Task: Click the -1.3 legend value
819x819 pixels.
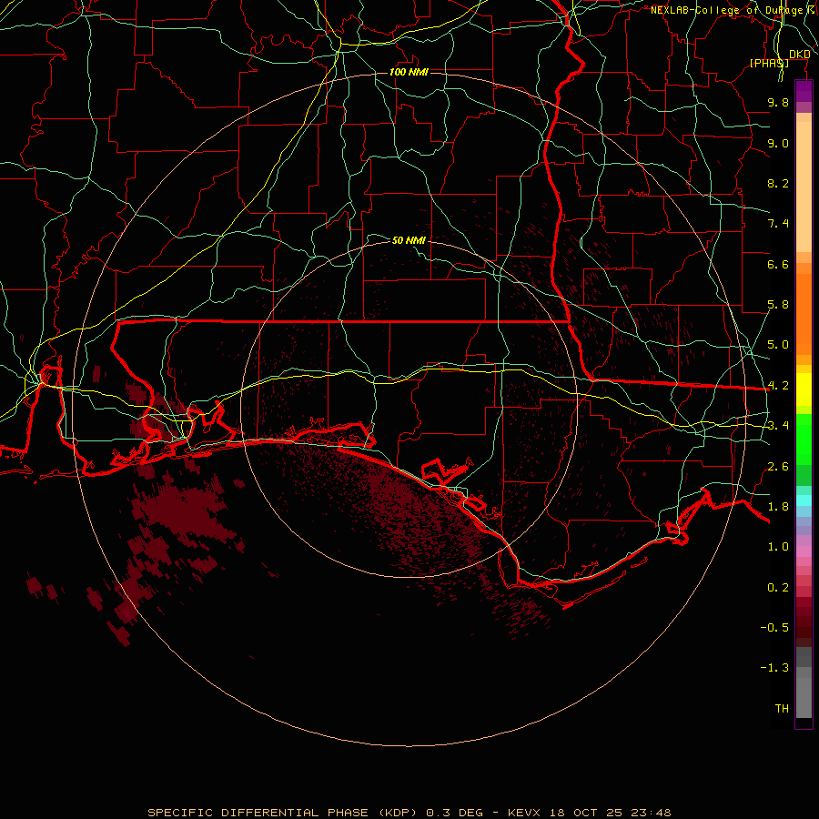Action: click(x=774, y=668)
